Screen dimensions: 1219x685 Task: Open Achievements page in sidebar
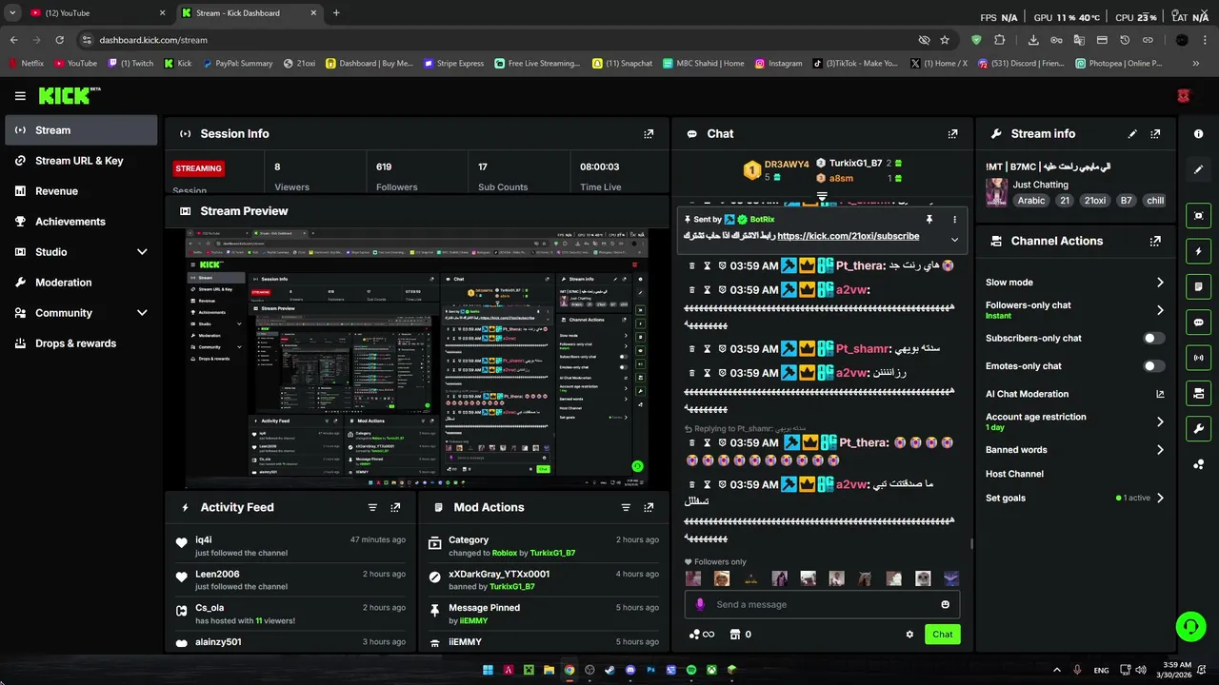point(81,222)
